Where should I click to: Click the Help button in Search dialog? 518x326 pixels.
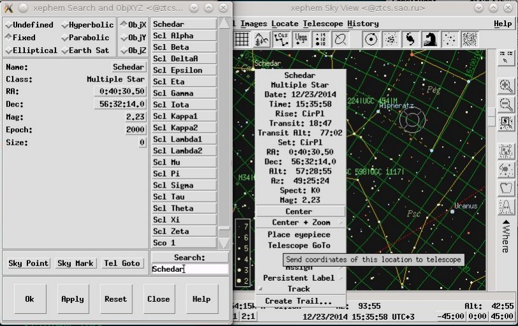tap(202, 299)
